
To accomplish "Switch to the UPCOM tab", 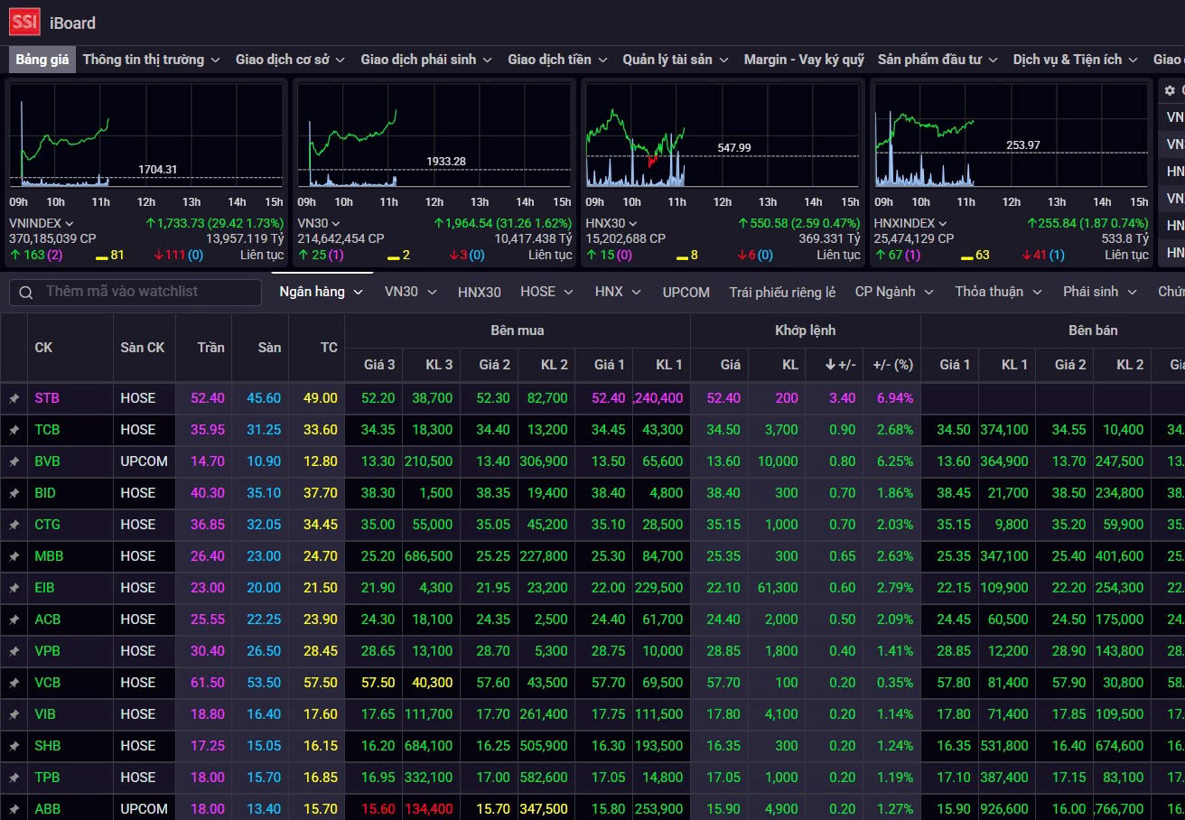I will coord(686,292).
